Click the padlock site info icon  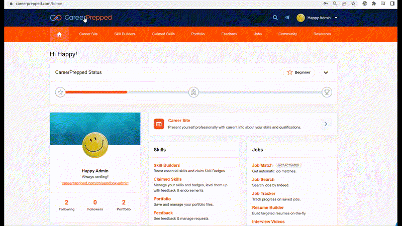pyautogui.click(x=11, y=4)
